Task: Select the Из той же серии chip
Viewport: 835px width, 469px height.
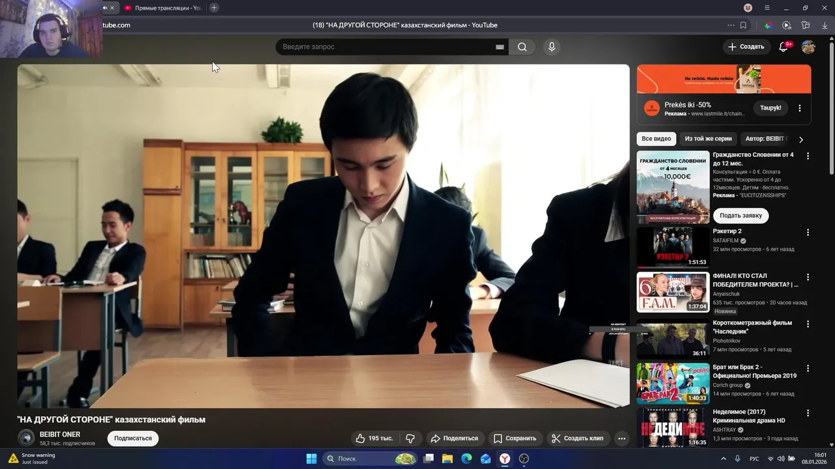Action: tap(708, 139)
